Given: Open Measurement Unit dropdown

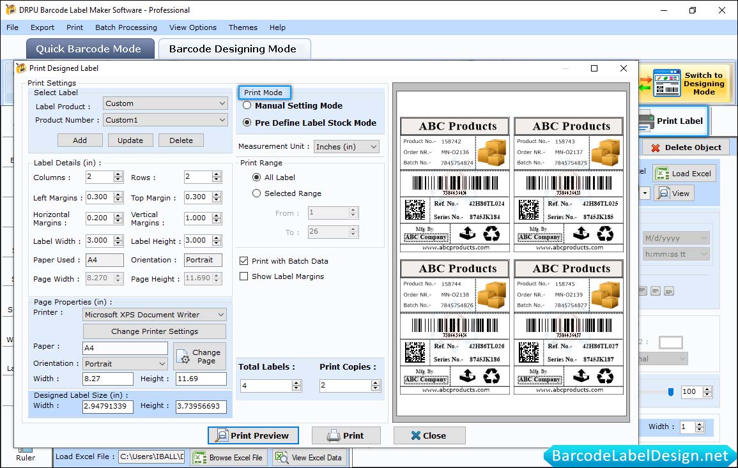Looking at the screenshot, I should [346, 147].
